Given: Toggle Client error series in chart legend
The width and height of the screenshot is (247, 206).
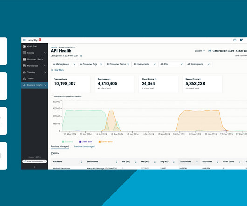Looking at the screenshot, I should [x=86, y=142].
